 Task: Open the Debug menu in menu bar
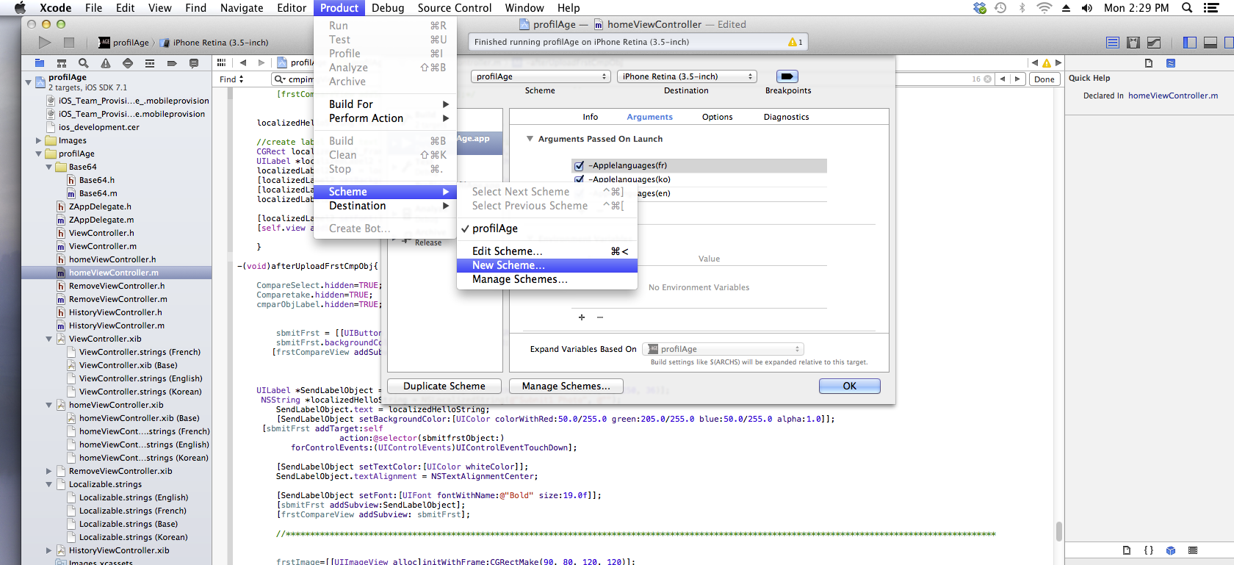click(388, 8)
